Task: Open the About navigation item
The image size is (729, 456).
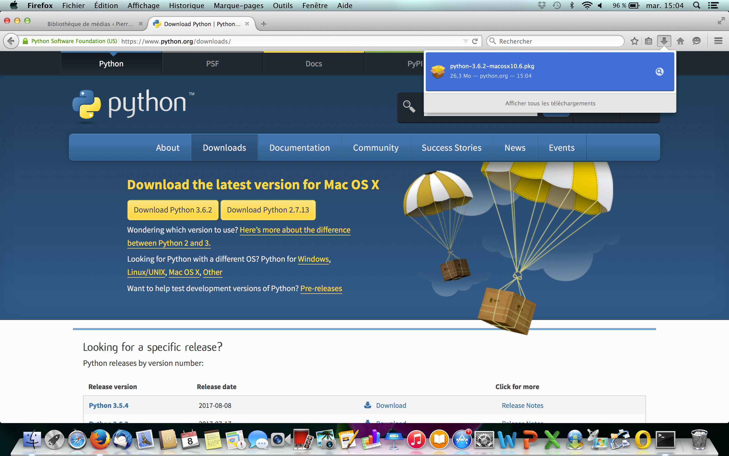Action: pos(168,147)
